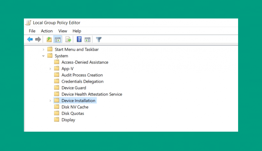This screenshot has height=151, width=262.
Task: Click the Export List toolbar icon
Action: (x=68, y=40)
